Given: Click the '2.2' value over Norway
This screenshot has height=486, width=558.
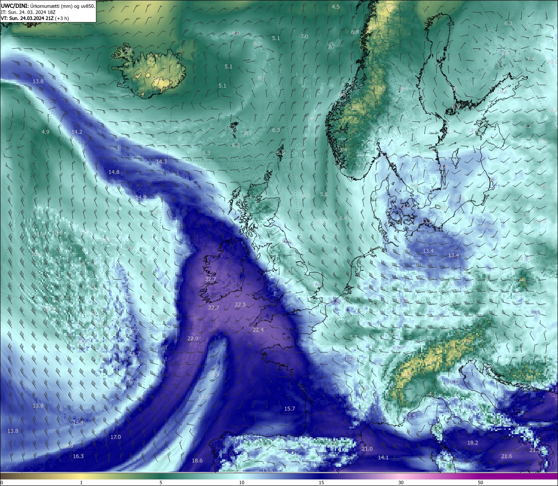Looking at the screenshot, I should click(382, 89).
